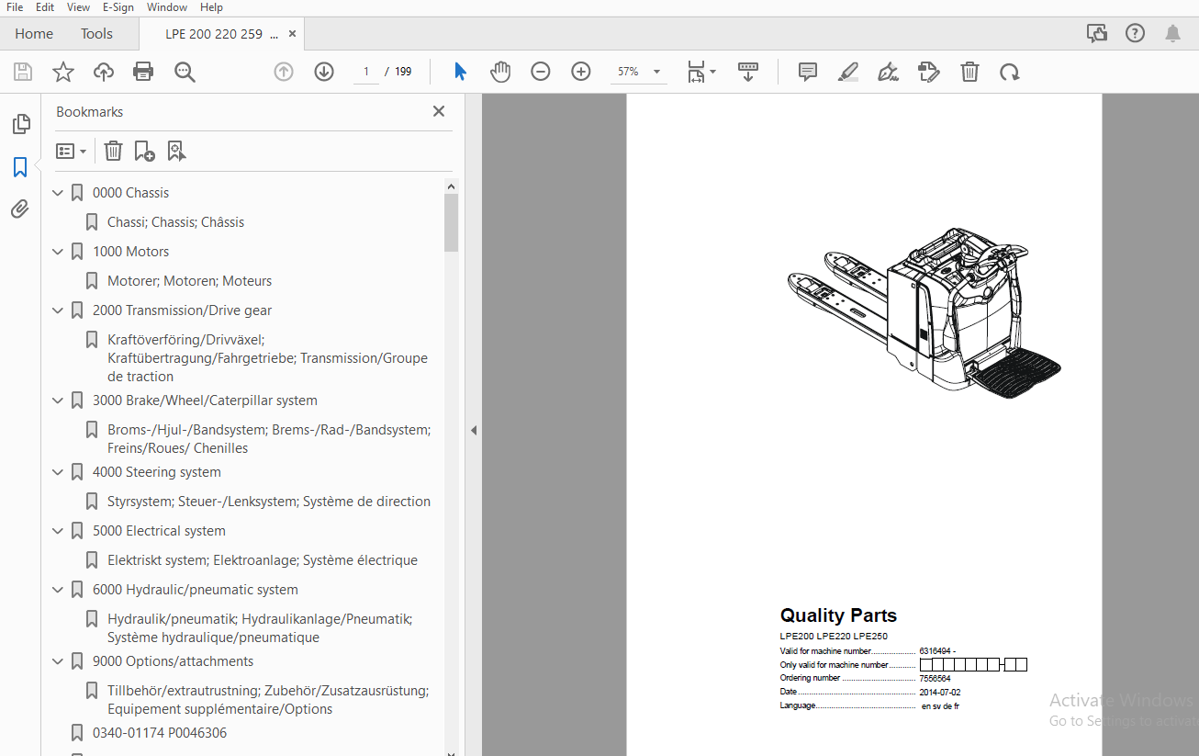Open the E-Sign menu

coord(118,7)
